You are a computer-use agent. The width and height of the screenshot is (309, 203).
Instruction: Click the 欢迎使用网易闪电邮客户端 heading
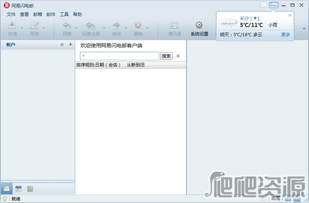(x=111, y=46)
